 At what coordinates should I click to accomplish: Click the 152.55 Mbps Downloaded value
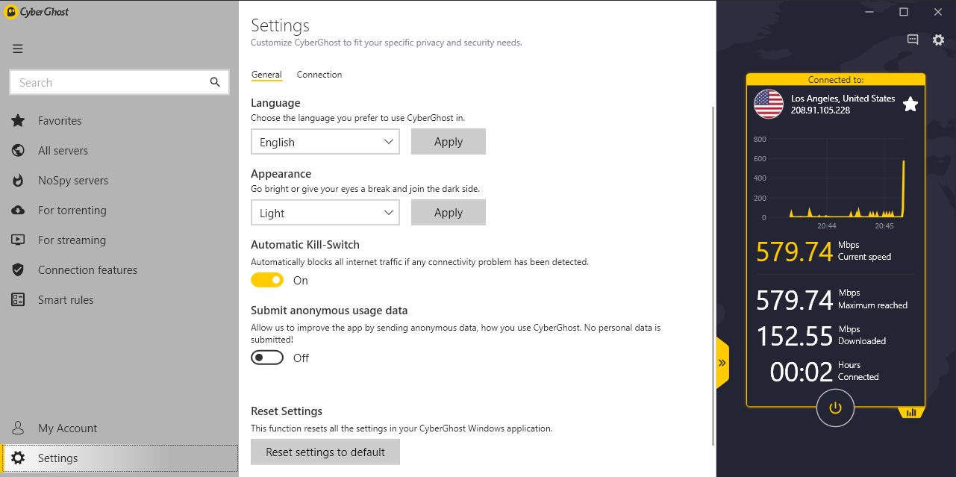click(795, 336)
